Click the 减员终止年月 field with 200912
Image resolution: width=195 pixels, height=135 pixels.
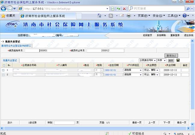(105, 51)
